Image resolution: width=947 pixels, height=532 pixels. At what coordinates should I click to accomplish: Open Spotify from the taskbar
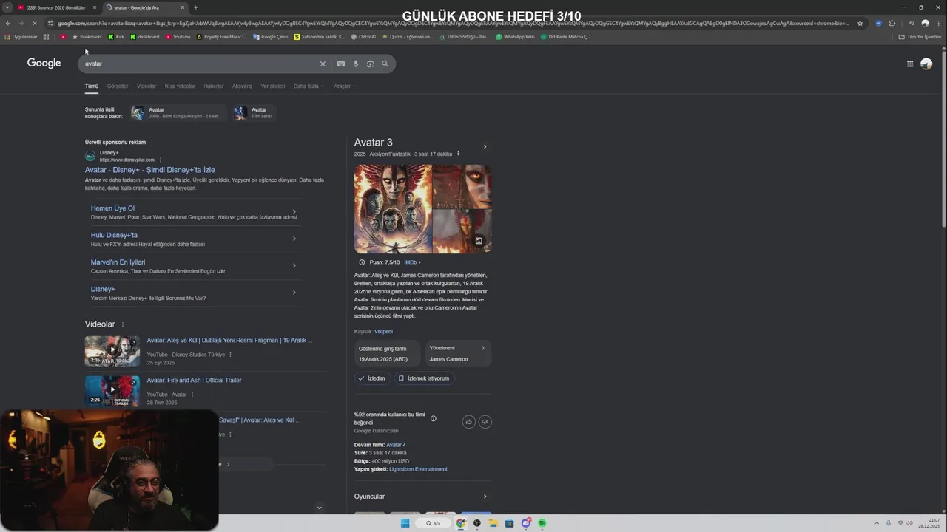coord(542,523)
